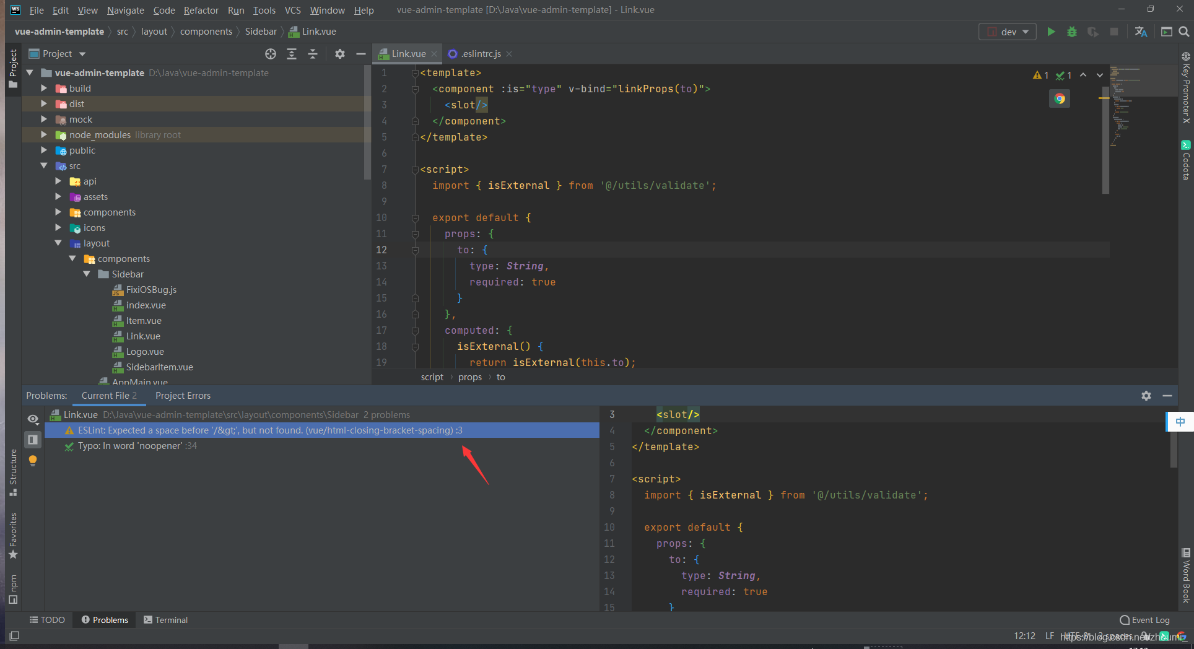The height and width of the screenshot is (649, 1194).
Task: Open in Chrome browser icon in editor
Action: pyautogui.click(x=1060, y=98)
